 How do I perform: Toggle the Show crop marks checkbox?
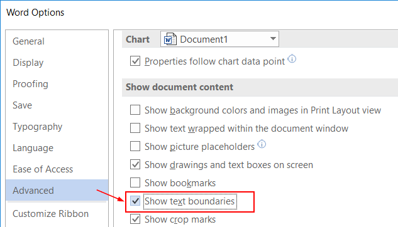coord(135,219)
